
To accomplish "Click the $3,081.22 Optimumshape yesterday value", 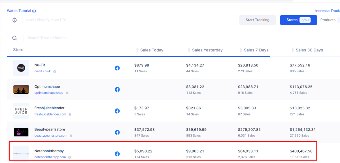I will [x=195, y=87].
